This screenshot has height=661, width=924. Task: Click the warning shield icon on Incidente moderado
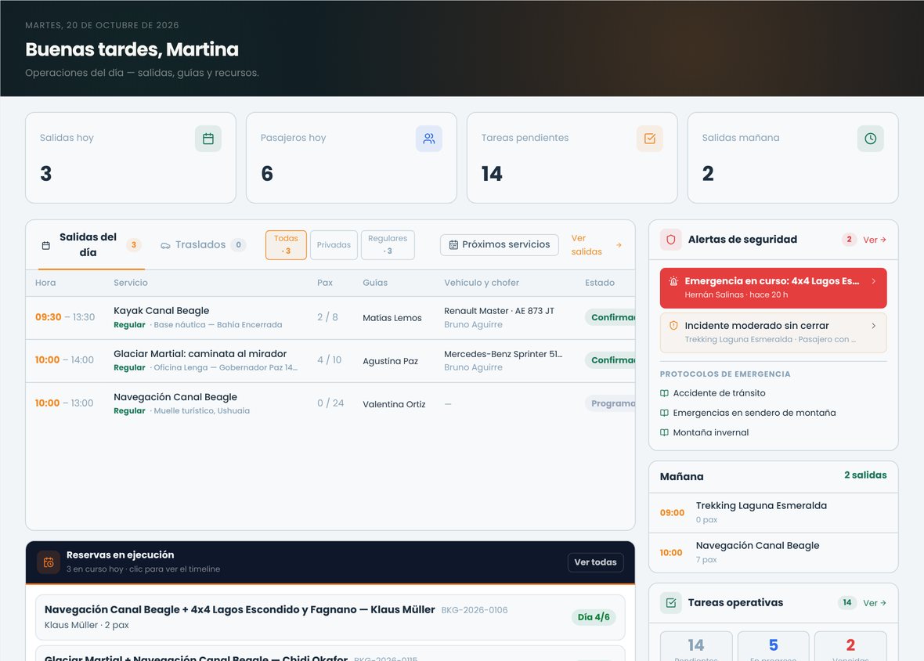coord(673,326)
